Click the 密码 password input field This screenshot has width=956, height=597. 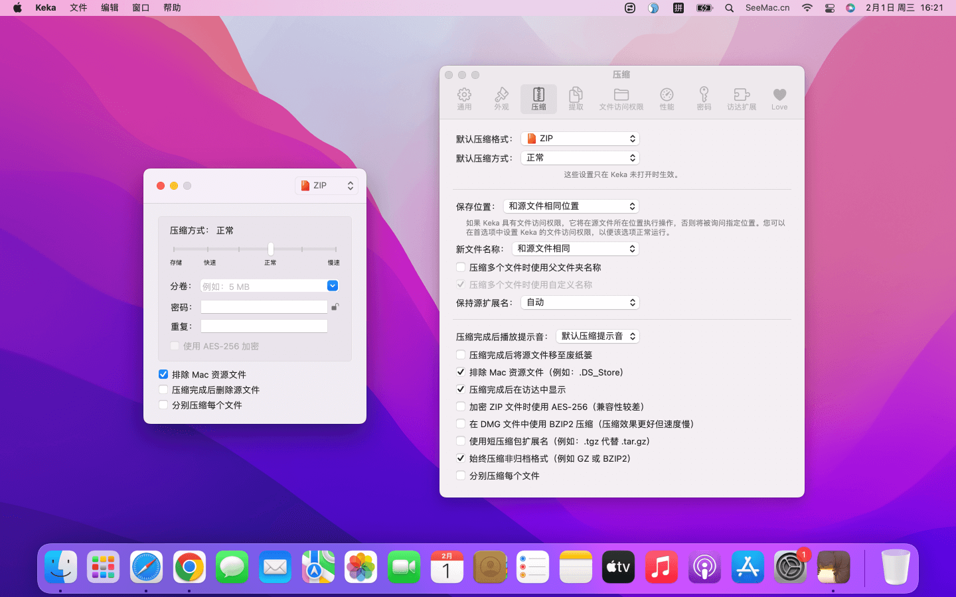(x=264, y=307)
